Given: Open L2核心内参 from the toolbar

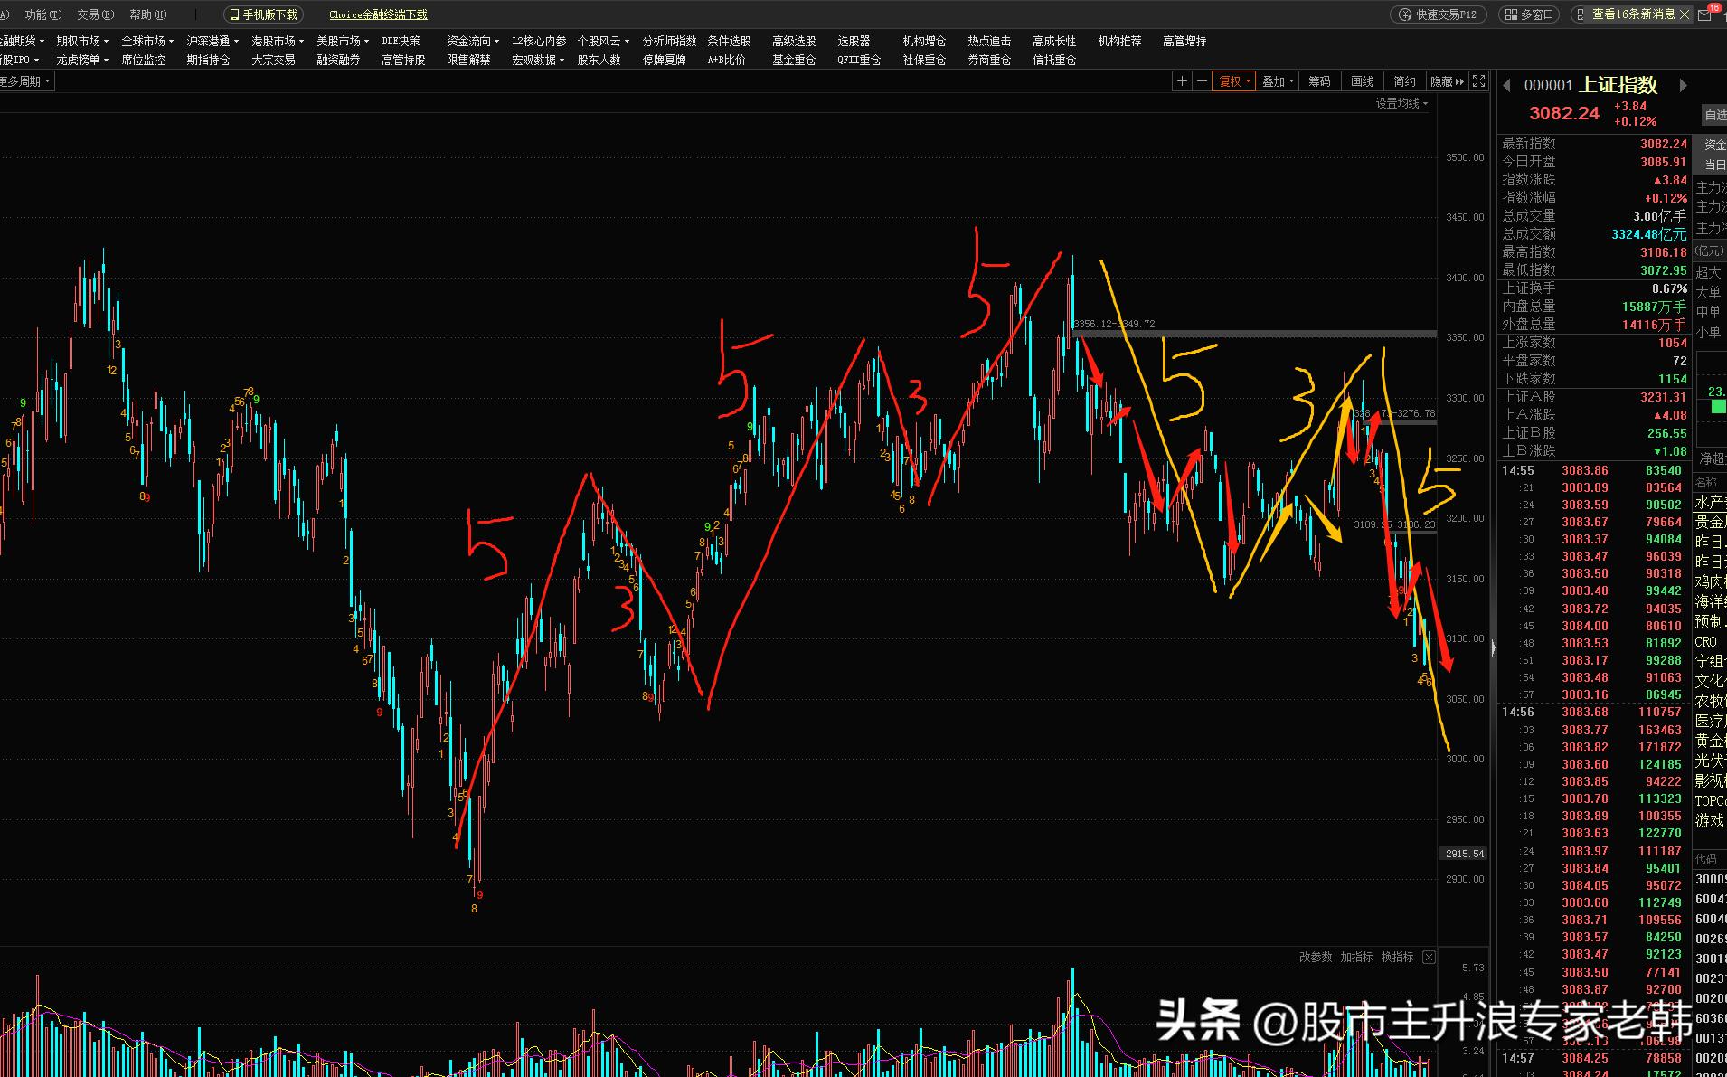Looking at the screenshot, I should 539,41.
